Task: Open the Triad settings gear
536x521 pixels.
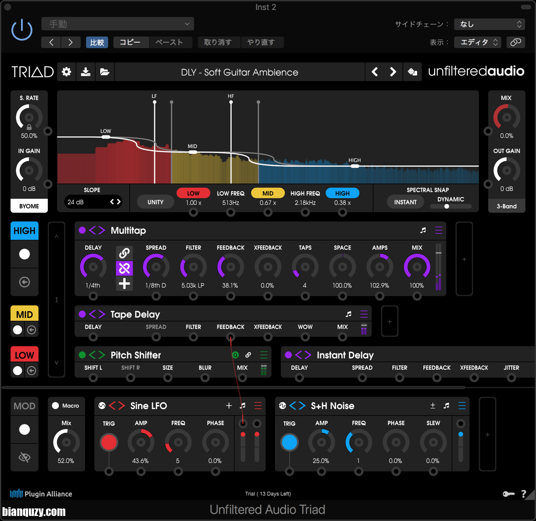Action: point(66,72)
